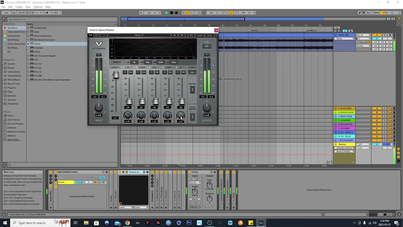Toggle the arrangement Loop switch
Screen dimensions: 403x227
(231, 13)
